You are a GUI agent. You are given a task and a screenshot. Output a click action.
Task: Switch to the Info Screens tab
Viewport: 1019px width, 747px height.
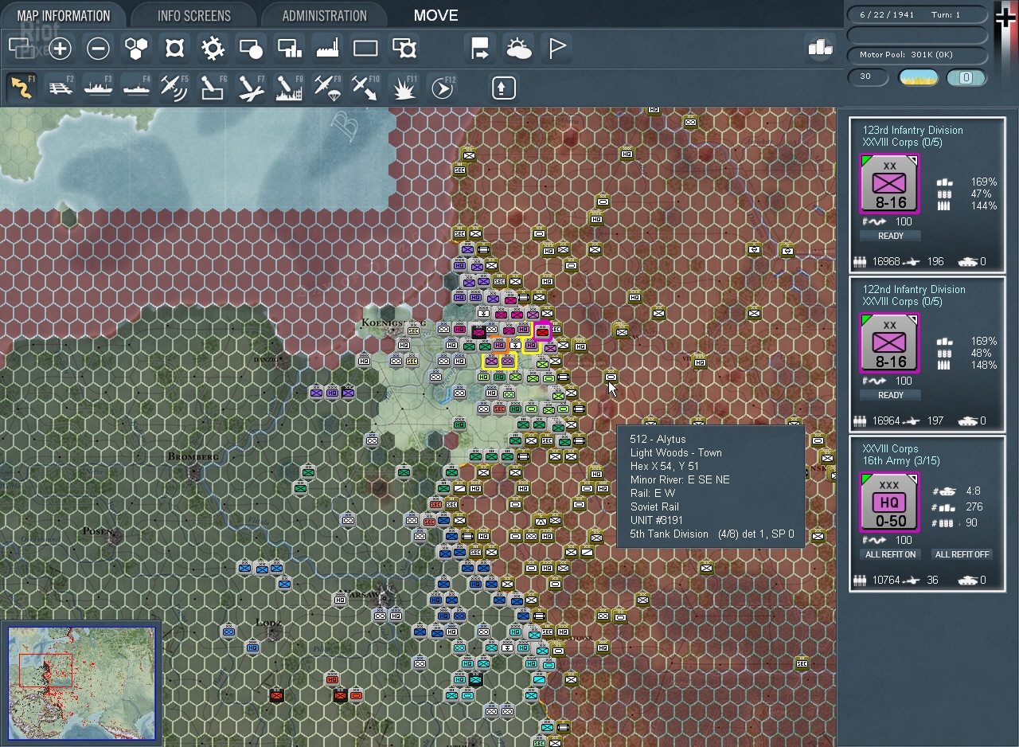[x=194, y=16]
